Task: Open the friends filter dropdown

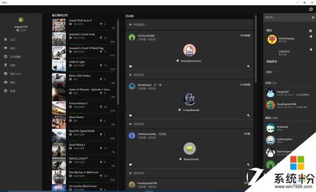Action: click(x=271, y=72)
